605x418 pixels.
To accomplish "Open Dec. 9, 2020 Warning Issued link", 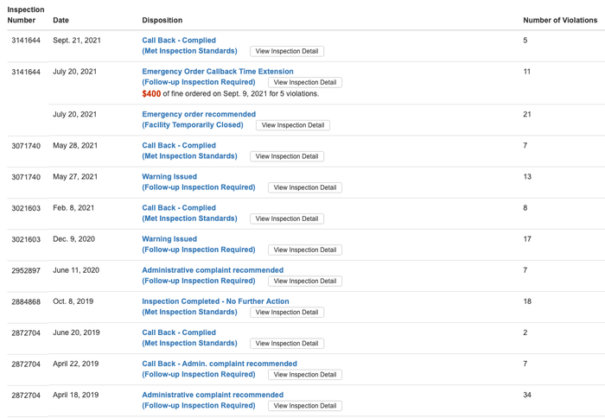I will coord(169,239).
